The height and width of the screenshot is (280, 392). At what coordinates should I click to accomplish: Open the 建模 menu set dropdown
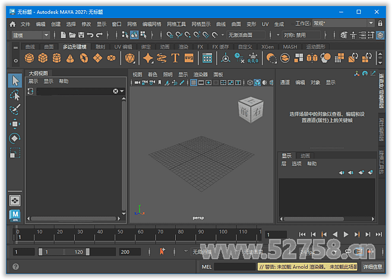pyautogui.click(x=30, y=35)
